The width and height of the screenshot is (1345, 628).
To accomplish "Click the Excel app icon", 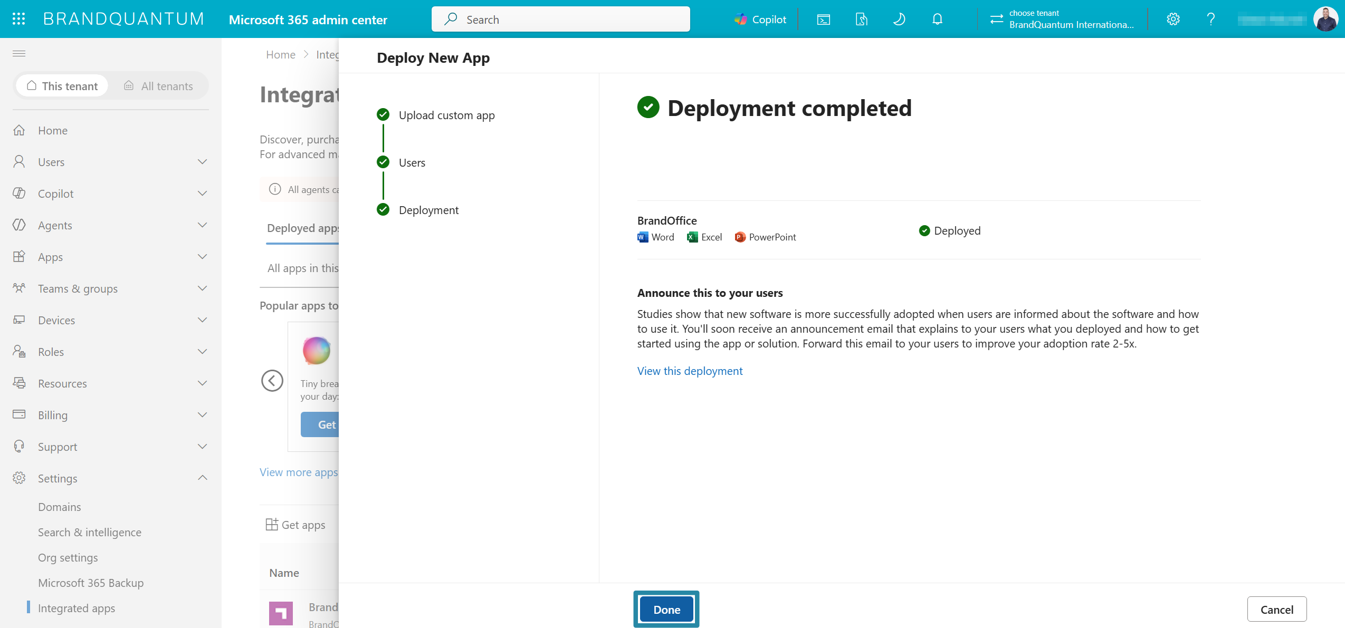I will (692, 237).
